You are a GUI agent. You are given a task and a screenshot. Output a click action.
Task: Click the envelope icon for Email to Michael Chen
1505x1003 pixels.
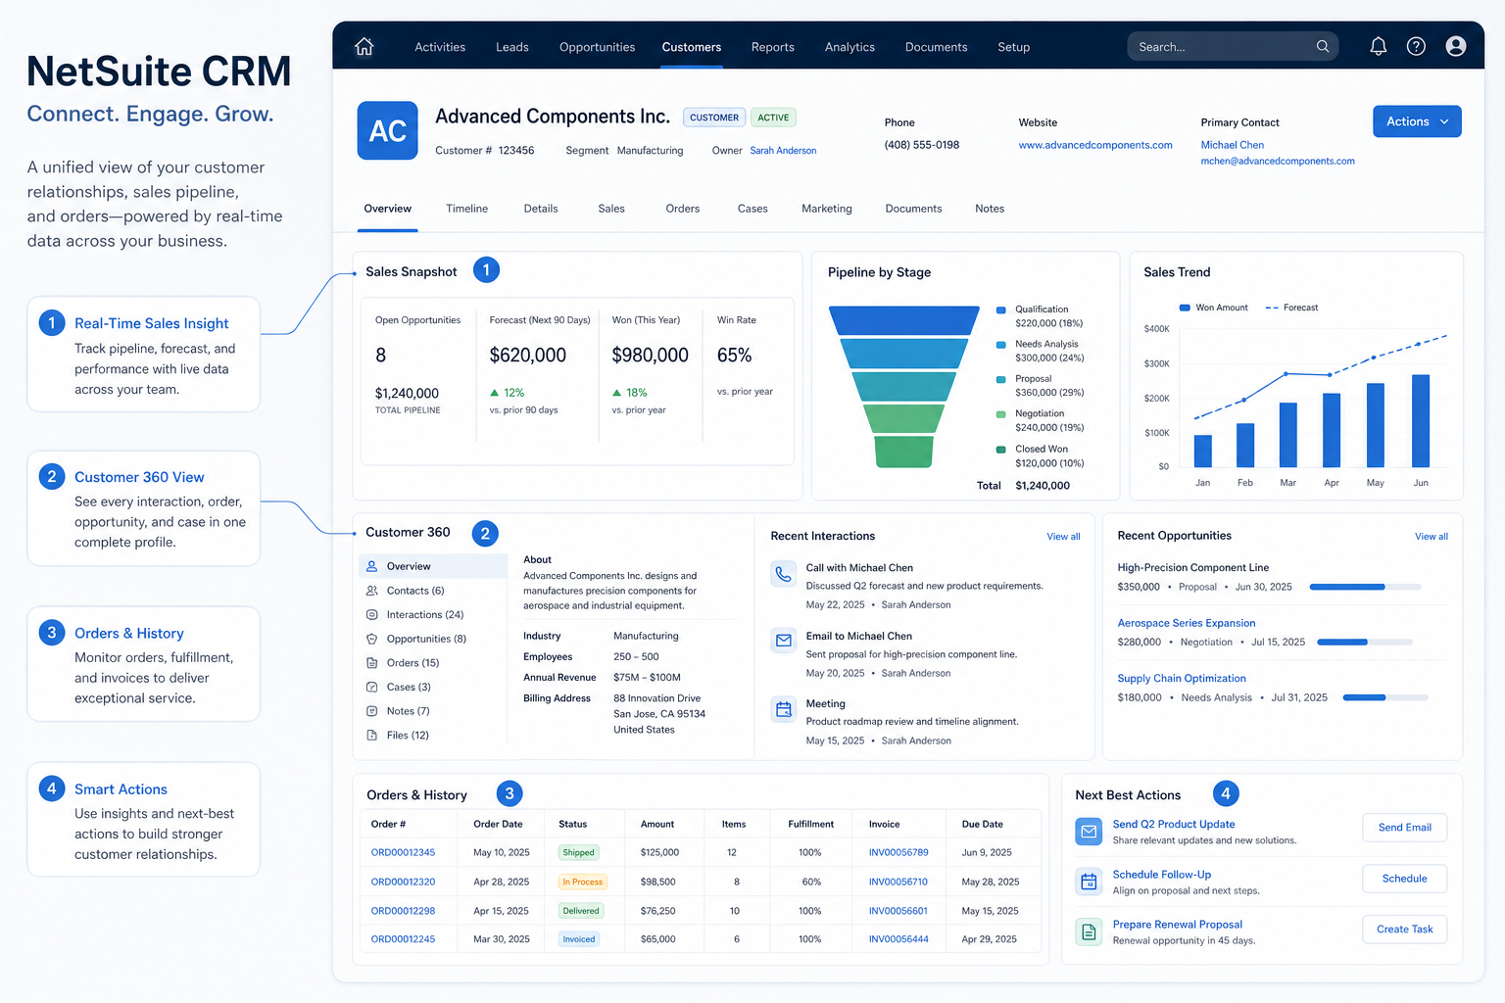pos(784,641)
